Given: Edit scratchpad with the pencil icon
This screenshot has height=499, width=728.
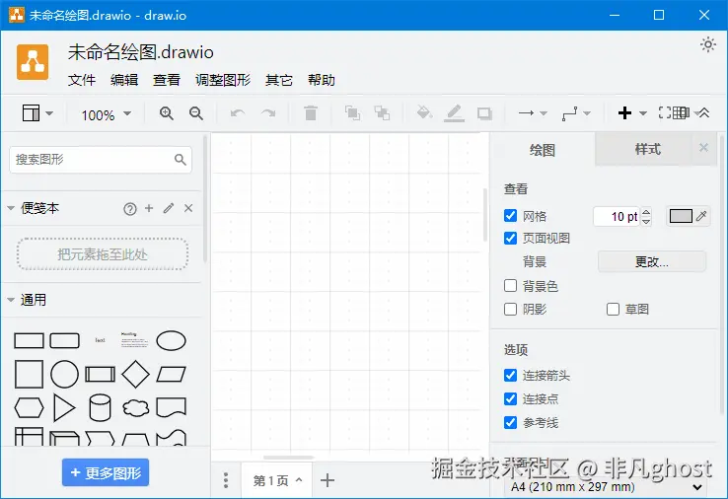Looking at the screenshot, I should pyautogui.click(x=169, y=208).
